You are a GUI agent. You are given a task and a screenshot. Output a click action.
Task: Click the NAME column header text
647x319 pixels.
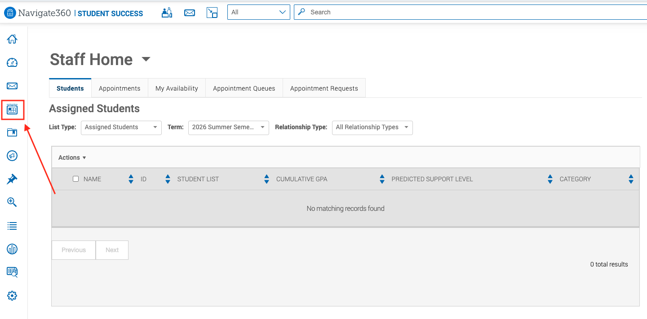(93, 179)
